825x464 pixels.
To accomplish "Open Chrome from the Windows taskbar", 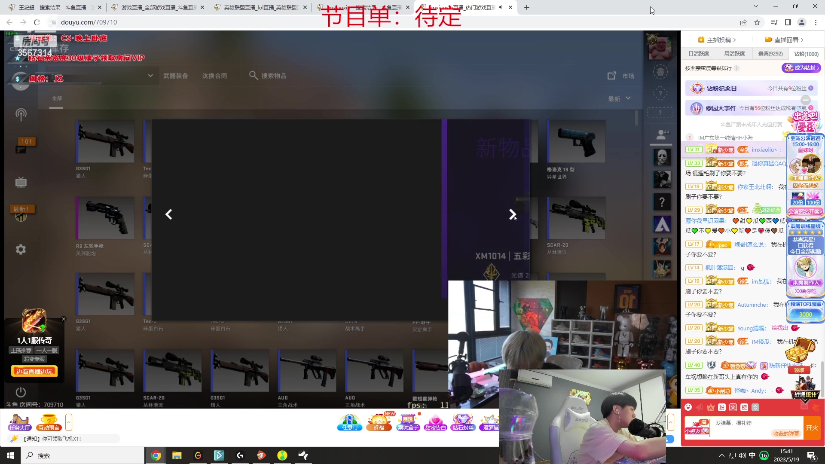I will [156, 455].
